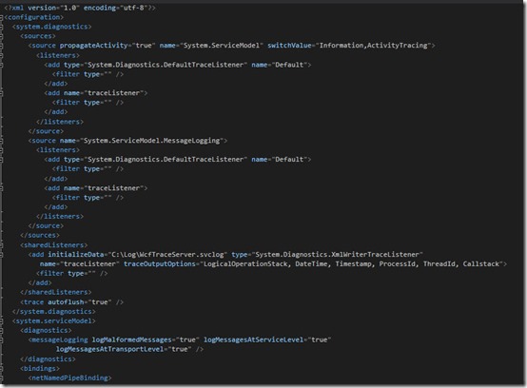This screenshot has height=388, width=527.
Task: Collapse the sharedListeners opening tag node
Action: [x=1, y=245]
